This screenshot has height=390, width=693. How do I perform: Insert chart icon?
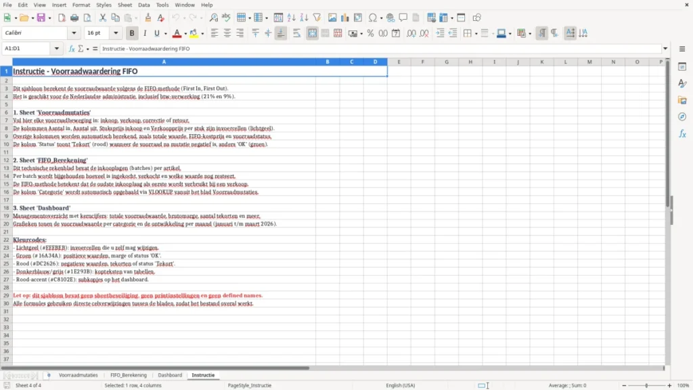[345, 18]
